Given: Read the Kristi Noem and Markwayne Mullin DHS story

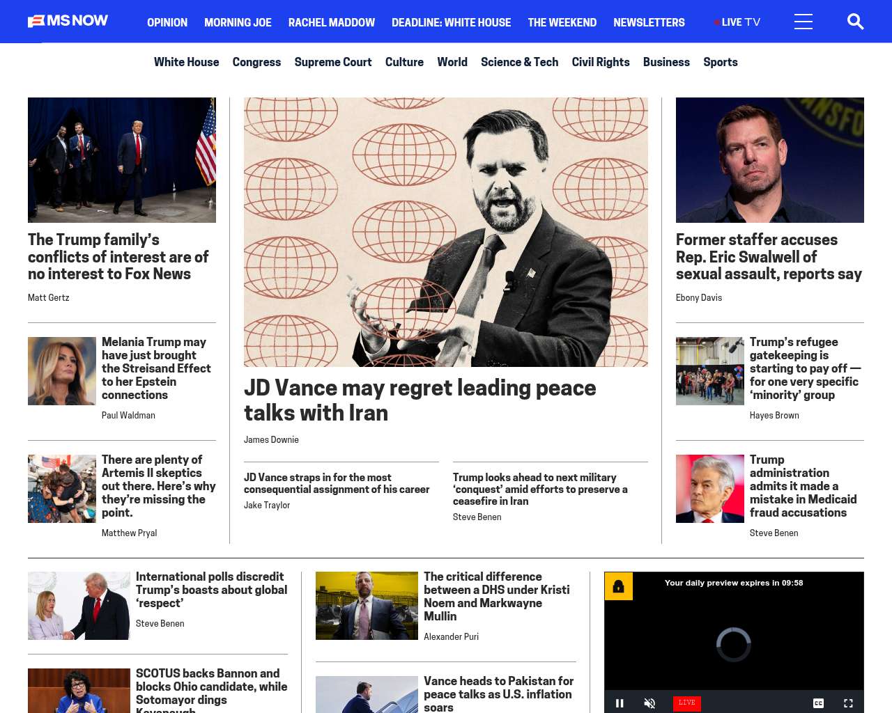Looking at the screenshot, I should (x=497, y=597).
